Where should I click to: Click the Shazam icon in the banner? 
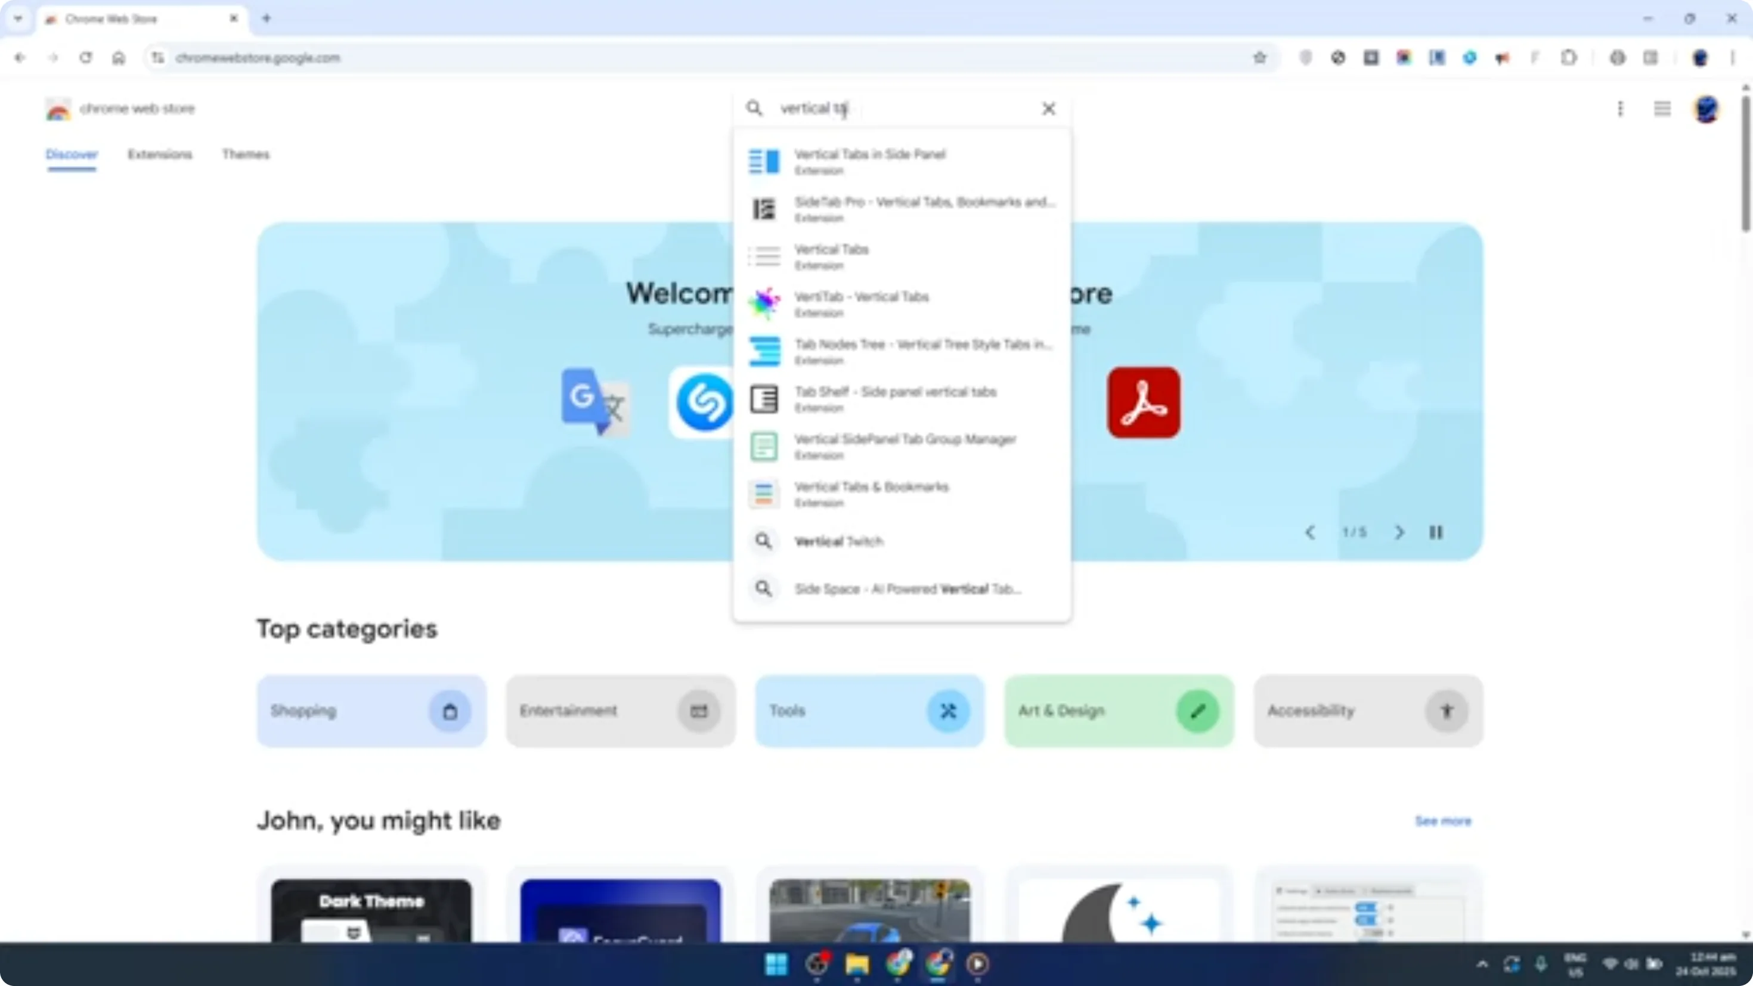tap(704, 402)
